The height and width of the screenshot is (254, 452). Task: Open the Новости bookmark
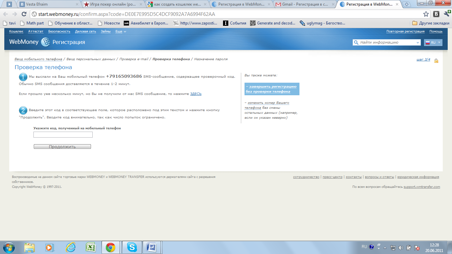[109, 23]
